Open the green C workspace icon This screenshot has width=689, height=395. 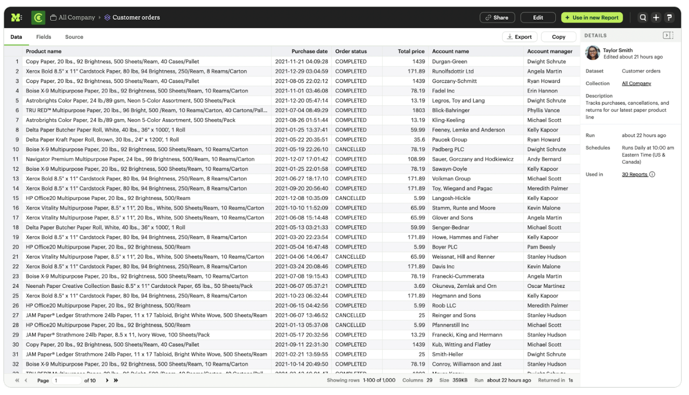[x=38, y=18]
